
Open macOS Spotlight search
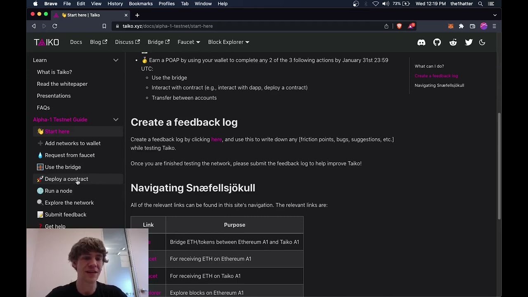click(481, 4)
